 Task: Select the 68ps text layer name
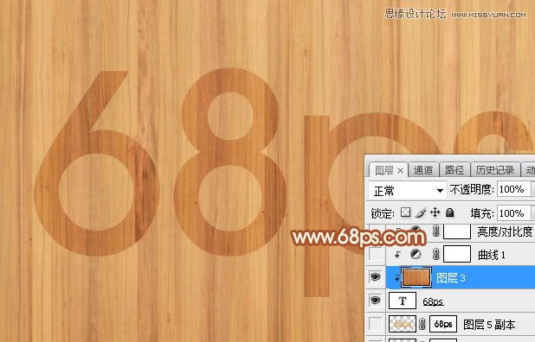[433, 301]
